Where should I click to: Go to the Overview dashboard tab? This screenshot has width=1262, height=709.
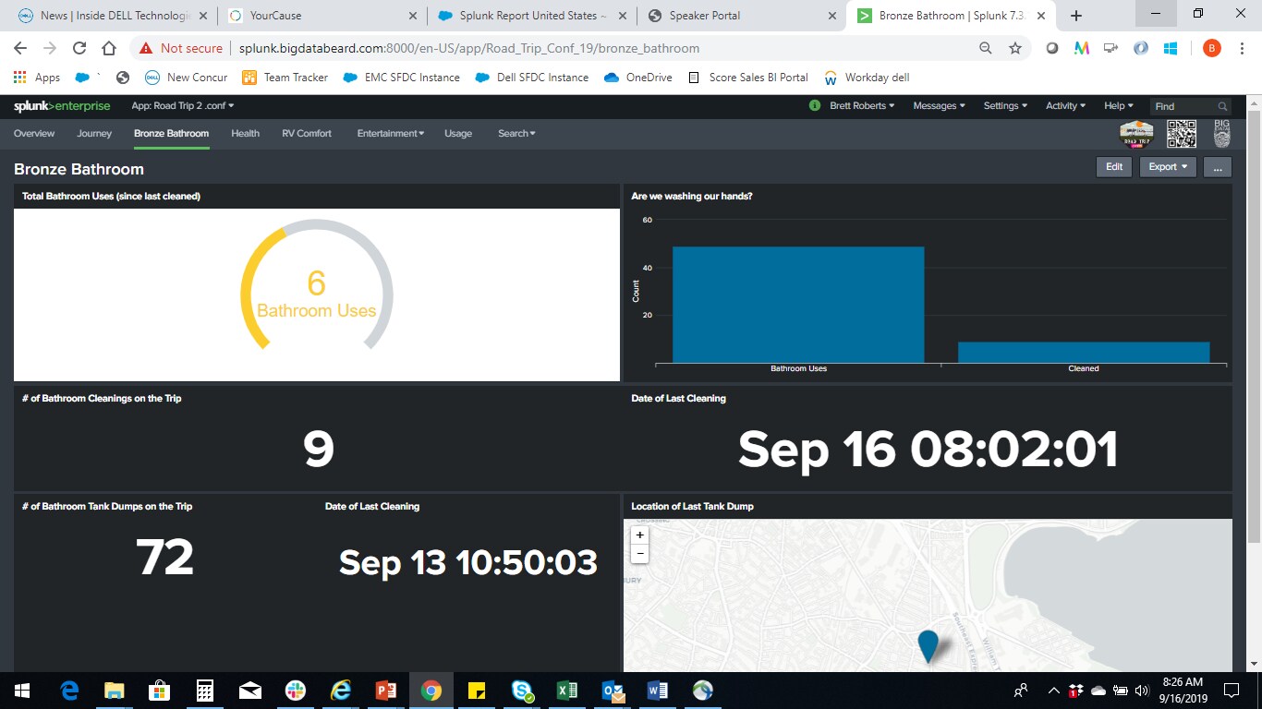click(34, 134)
